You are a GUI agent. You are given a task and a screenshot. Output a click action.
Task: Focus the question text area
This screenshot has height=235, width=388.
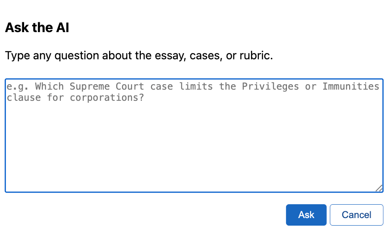pyautogui.click(x=194, y=136)
